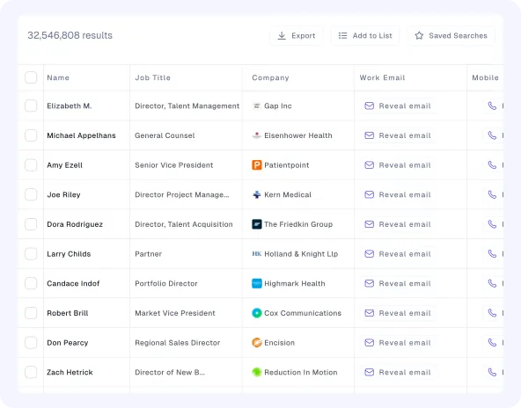Click the Reduction In Motion green logo
This screenshot has width=521, height=408.
pos(256,372)
